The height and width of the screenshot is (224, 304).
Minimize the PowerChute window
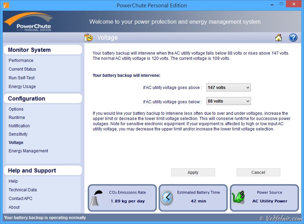[x=272, y=4]
